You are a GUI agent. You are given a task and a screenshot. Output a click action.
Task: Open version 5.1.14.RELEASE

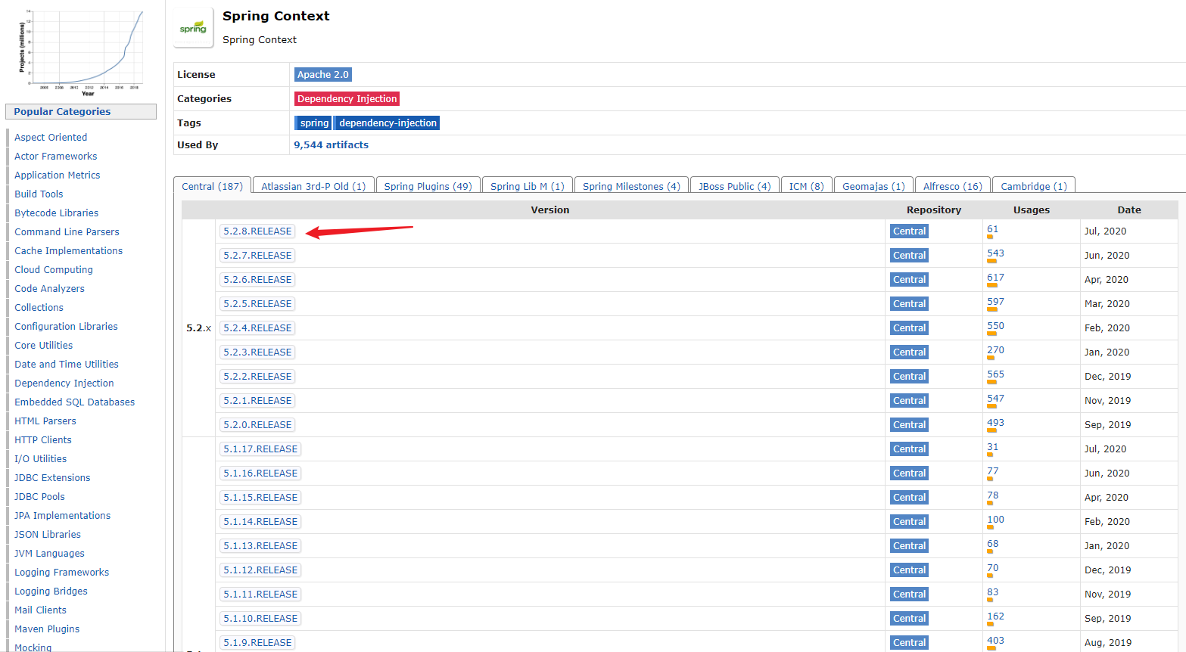tap(260, 522)
